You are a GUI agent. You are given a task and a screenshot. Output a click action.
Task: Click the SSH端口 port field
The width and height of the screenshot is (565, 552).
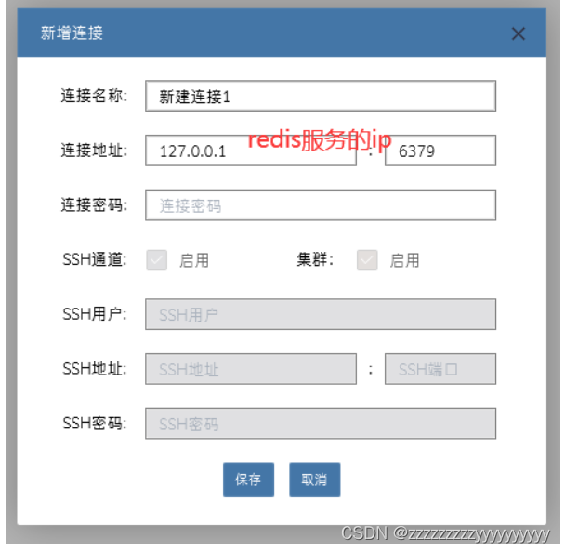[440, 369]
